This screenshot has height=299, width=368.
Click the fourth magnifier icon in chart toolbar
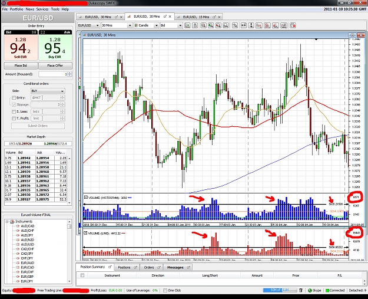coord(226,25)
